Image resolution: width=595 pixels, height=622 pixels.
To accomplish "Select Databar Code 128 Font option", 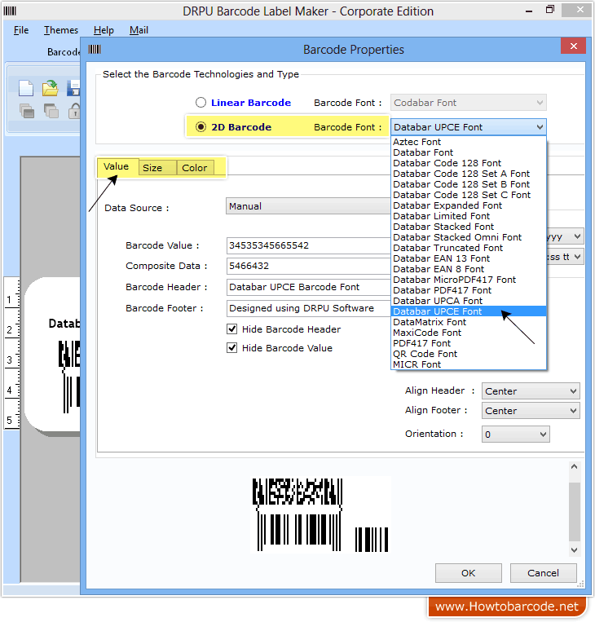I will [x=469, y=163].
